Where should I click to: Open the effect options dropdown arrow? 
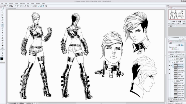pos(183,45)
